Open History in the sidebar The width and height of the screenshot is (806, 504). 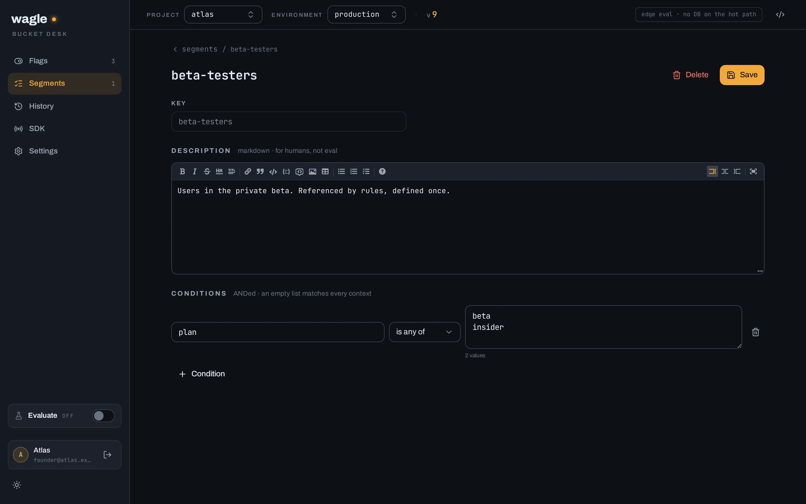(x=65, y=106)
